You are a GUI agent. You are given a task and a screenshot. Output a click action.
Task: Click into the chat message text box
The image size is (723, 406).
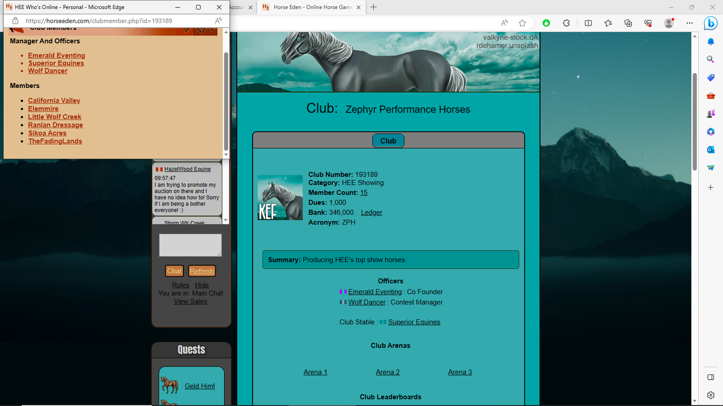click(190, 245)
